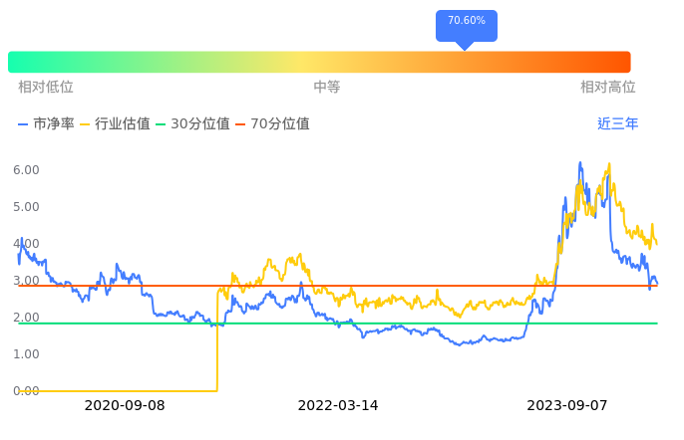Click the 相对高位 label under the bar
The width and height of the screenshot is (684, 440).
608,88
